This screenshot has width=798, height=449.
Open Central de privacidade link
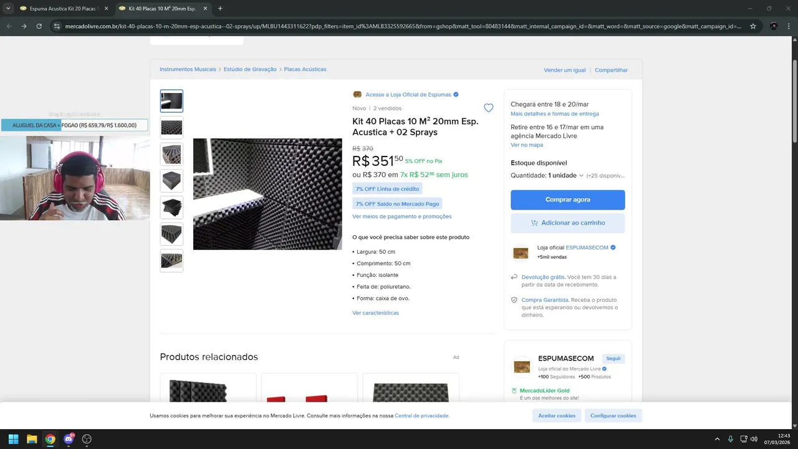coord(422,415)
